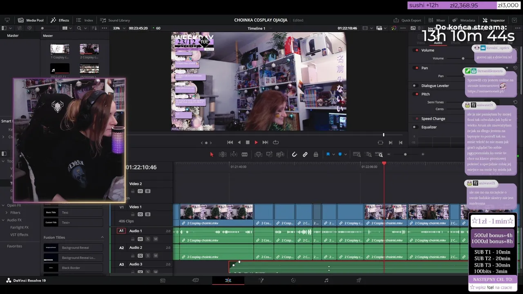Expand the Filters tree item

coord(7,213)
